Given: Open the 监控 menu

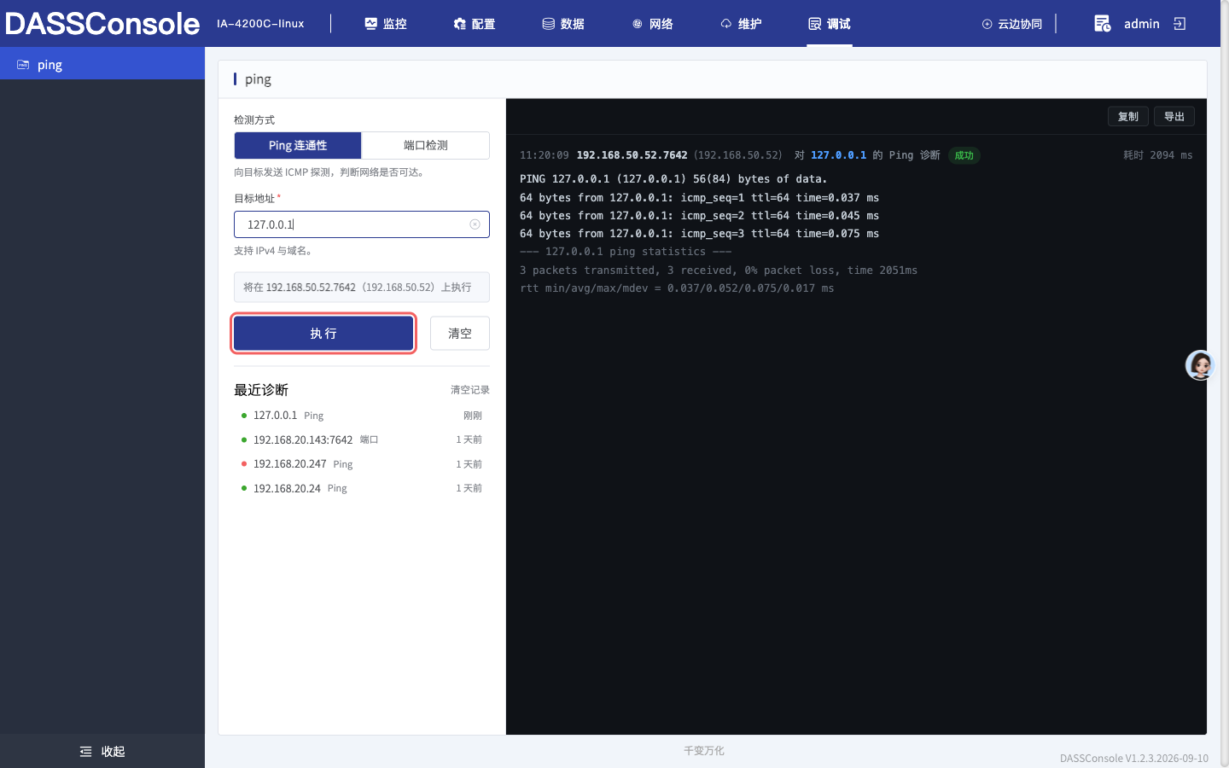Looking at the screenshot, I should coord(386,24).
